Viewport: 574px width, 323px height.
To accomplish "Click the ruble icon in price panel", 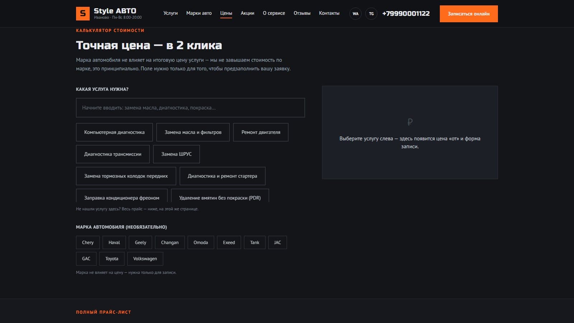I will pos(410,122).
